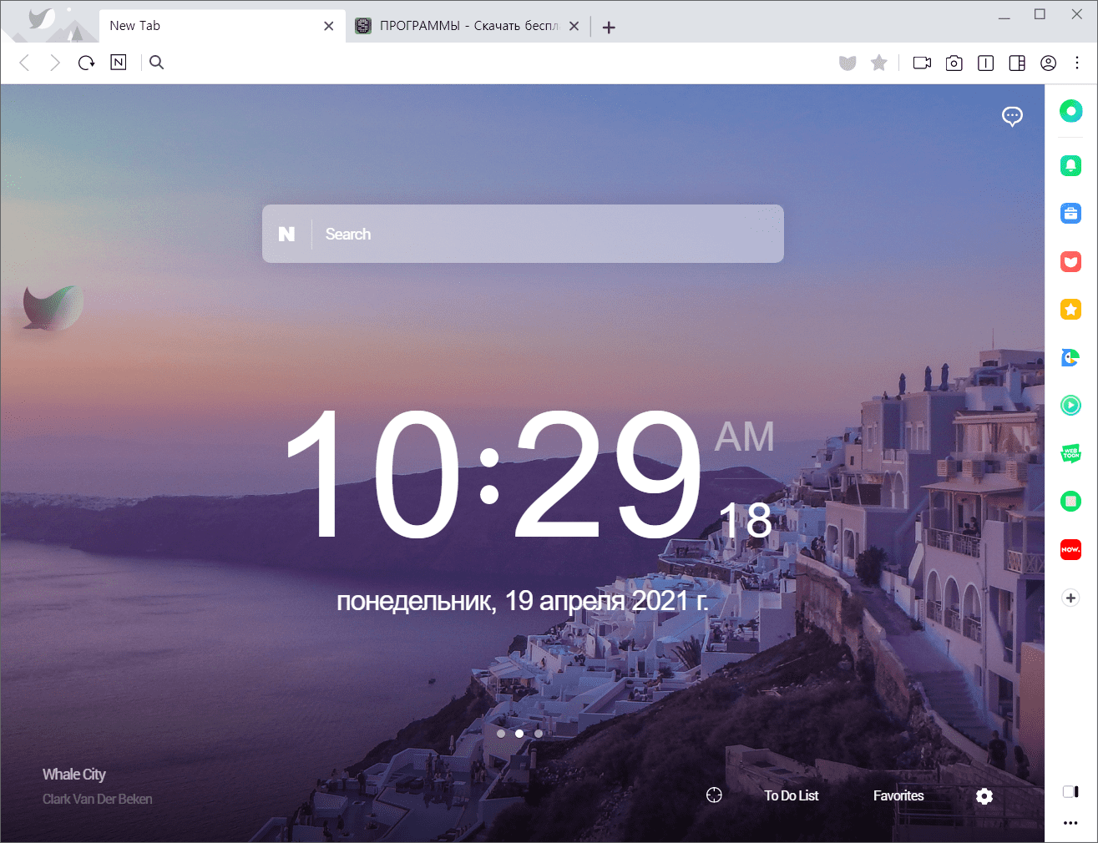Click the whale shield icon in toolbar

point(848,63)
